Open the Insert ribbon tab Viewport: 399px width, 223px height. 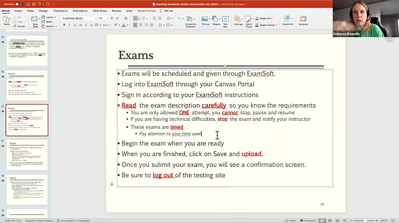point(18,11)
